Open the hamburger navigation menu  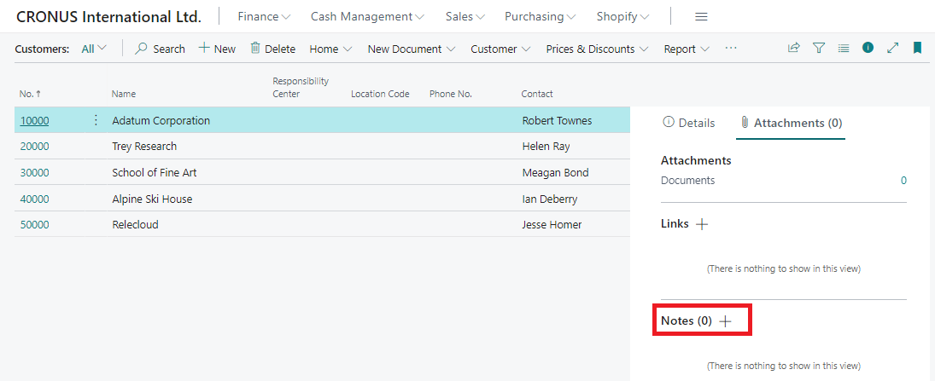(x=701, y=17)
